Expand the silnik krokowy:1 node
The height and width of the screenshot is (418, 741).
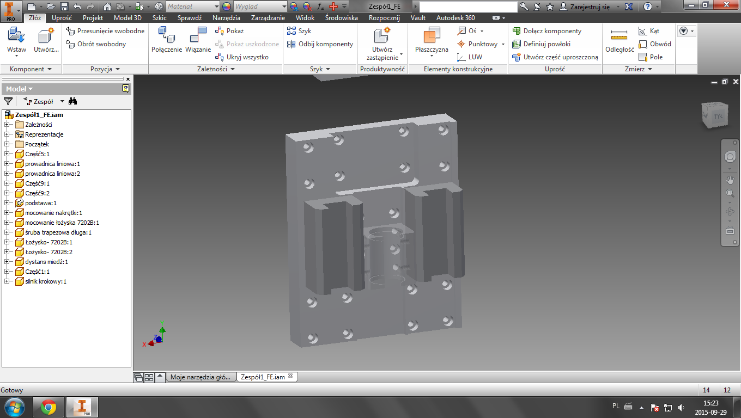(x=7, y=281)
